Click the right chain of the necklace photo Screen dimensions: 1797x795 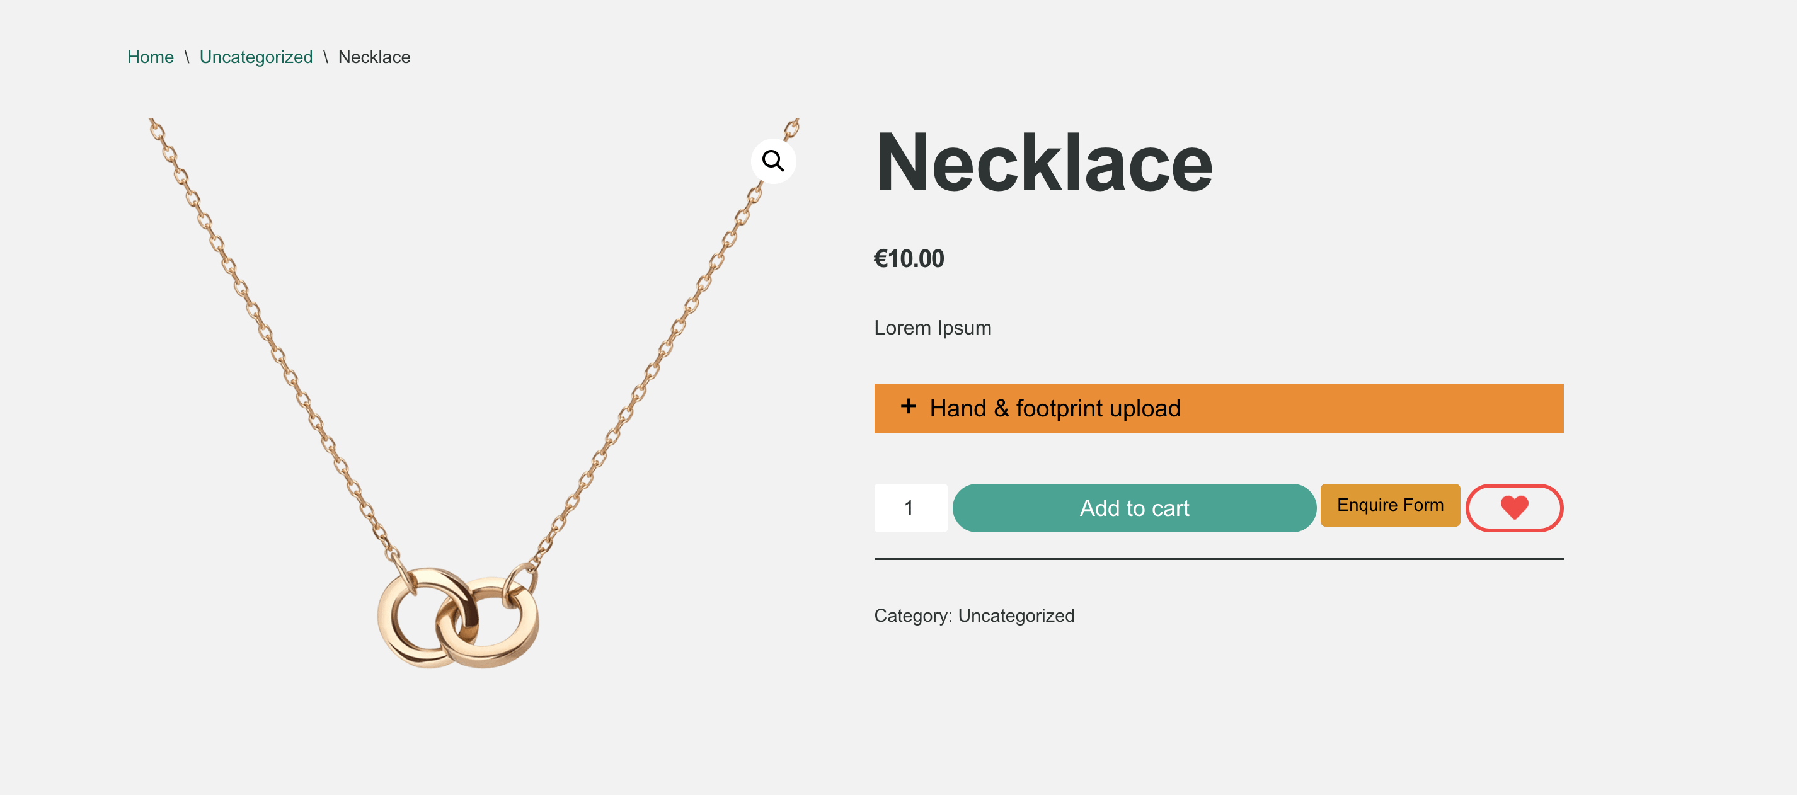(659, 349)
